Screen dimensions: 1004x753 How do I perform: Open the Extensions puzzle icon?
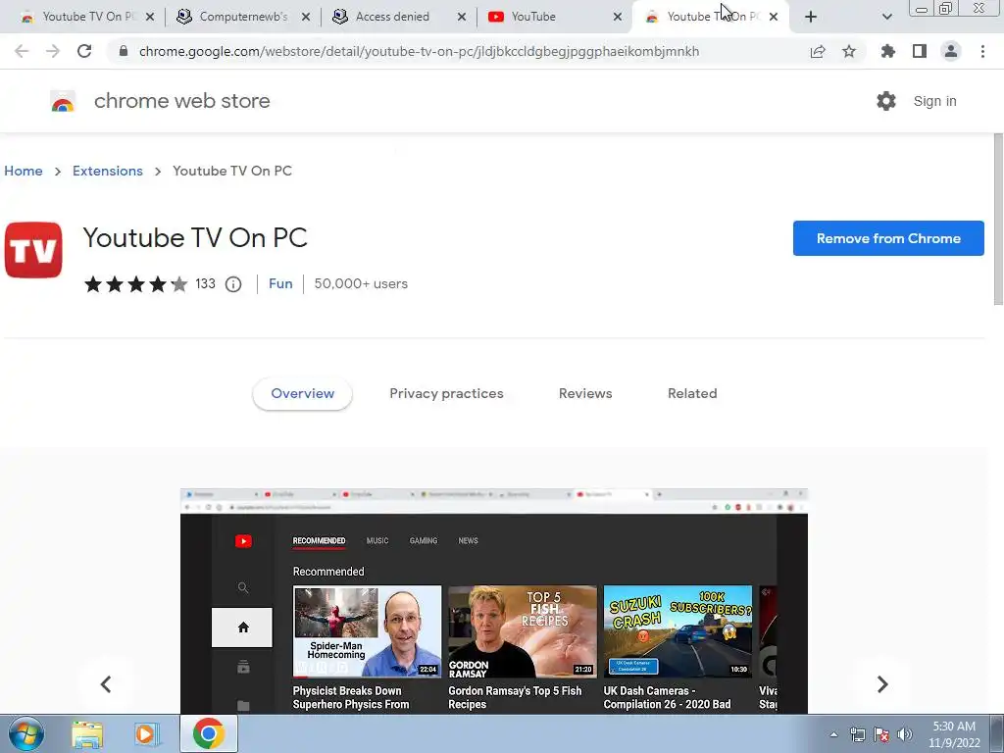pyautogui.click(x=888, y=51)
